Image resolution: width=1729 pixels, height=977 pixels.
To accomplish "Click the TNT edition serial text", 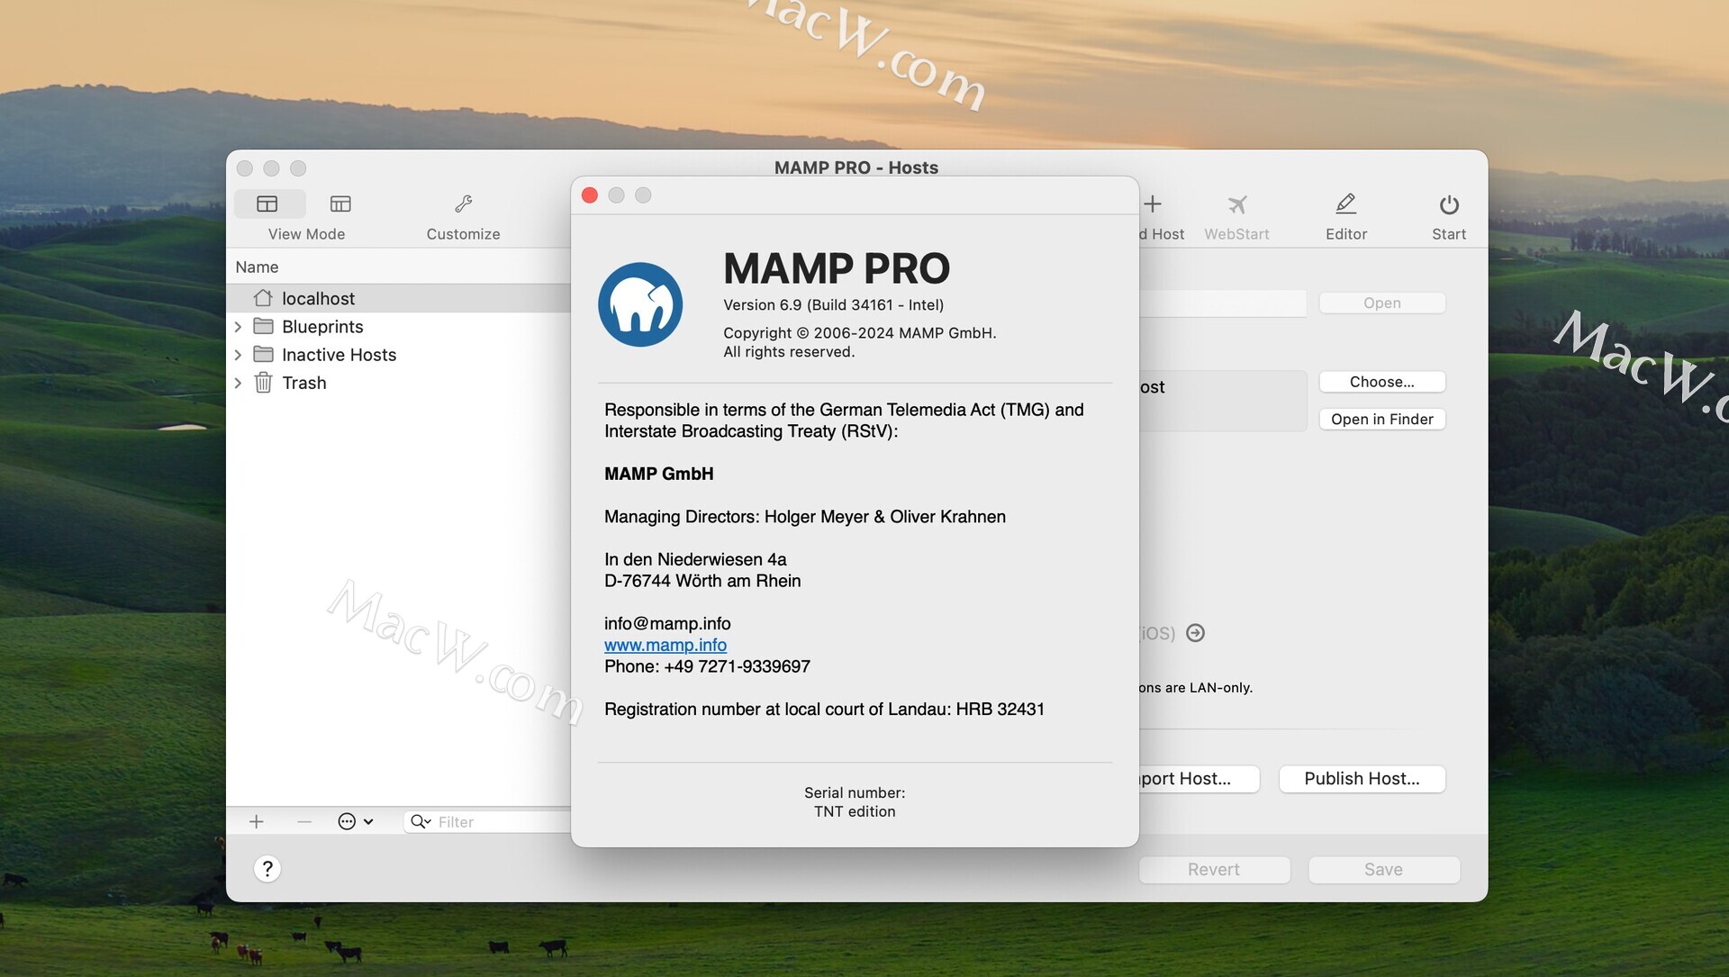I will click(855, 811).
